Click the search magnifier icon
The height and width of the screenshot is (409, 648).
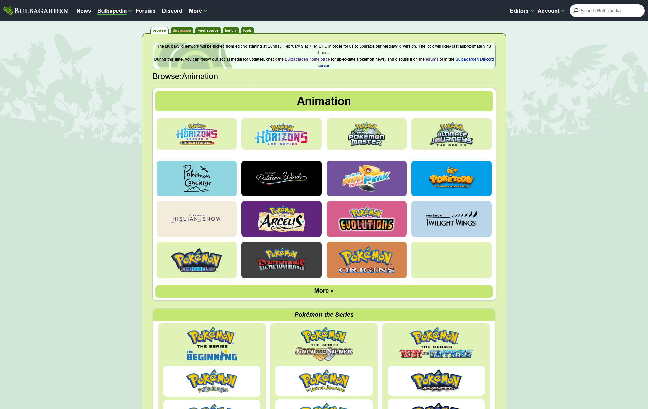(x=576, y=11)
